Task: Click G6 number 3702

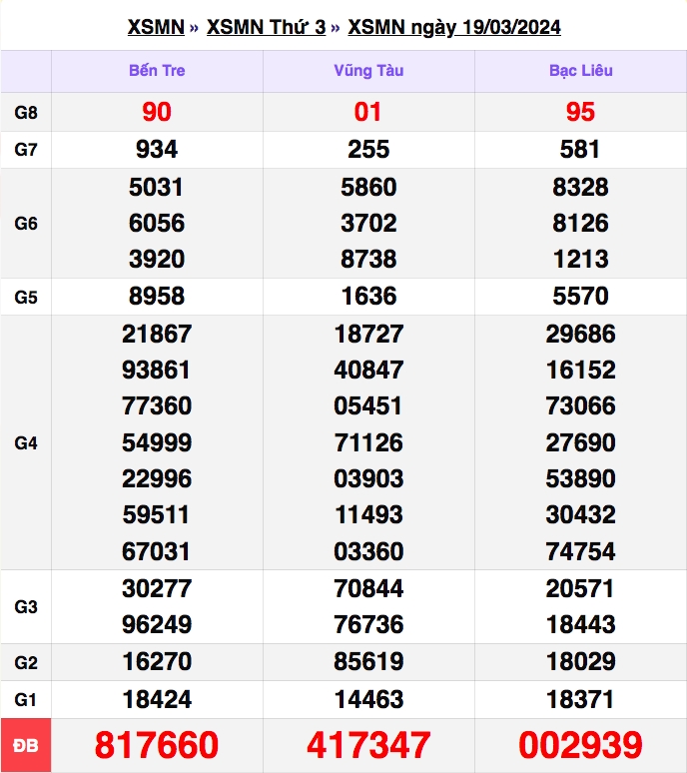Action: tap(368, 224)
